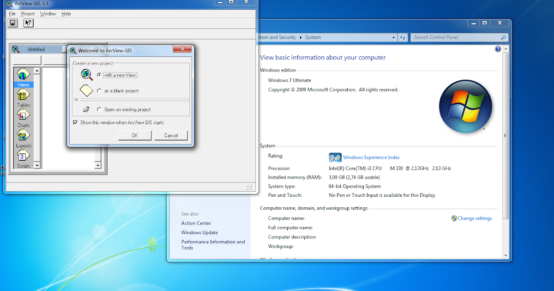Image resolution: width=554 pixels, height=291 pixels.
Task: Click the first blank button in Untitled window
Action: click(27, 60)
